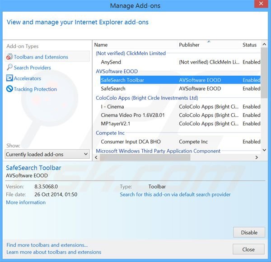Open the Currently loaded add-ons dropdown
The width and height of the screenshot is (271, 262).
pos(47,154)
